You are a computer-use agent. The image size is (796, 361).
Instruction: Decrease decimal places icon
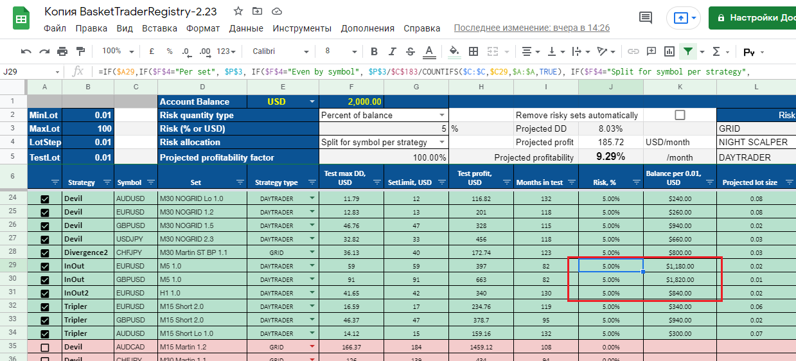pos(186,51)
